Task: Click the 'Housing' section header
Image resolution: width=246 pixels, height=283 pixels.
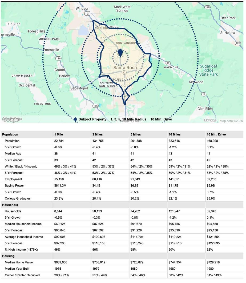Action: coord(8,256)
